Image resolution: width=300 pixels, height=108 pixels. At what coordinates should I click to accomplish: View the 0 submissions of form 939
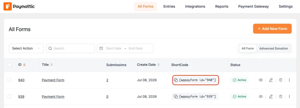coord(107,97)
